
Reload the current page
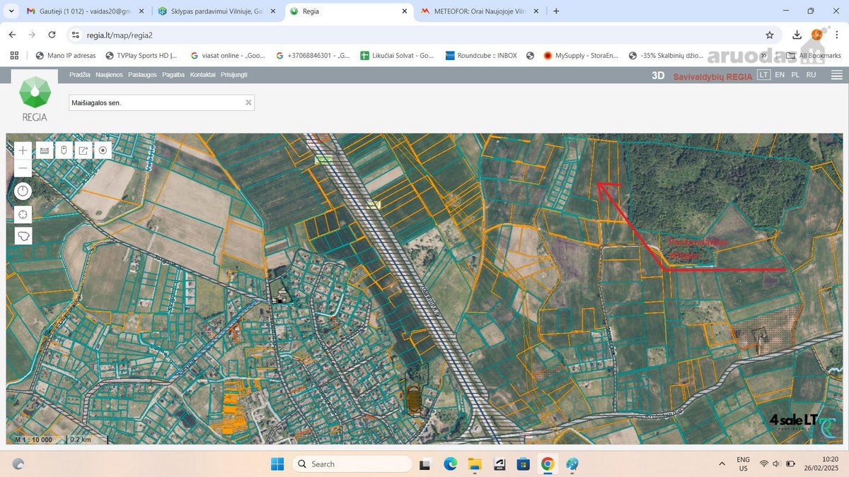[52, 35]
